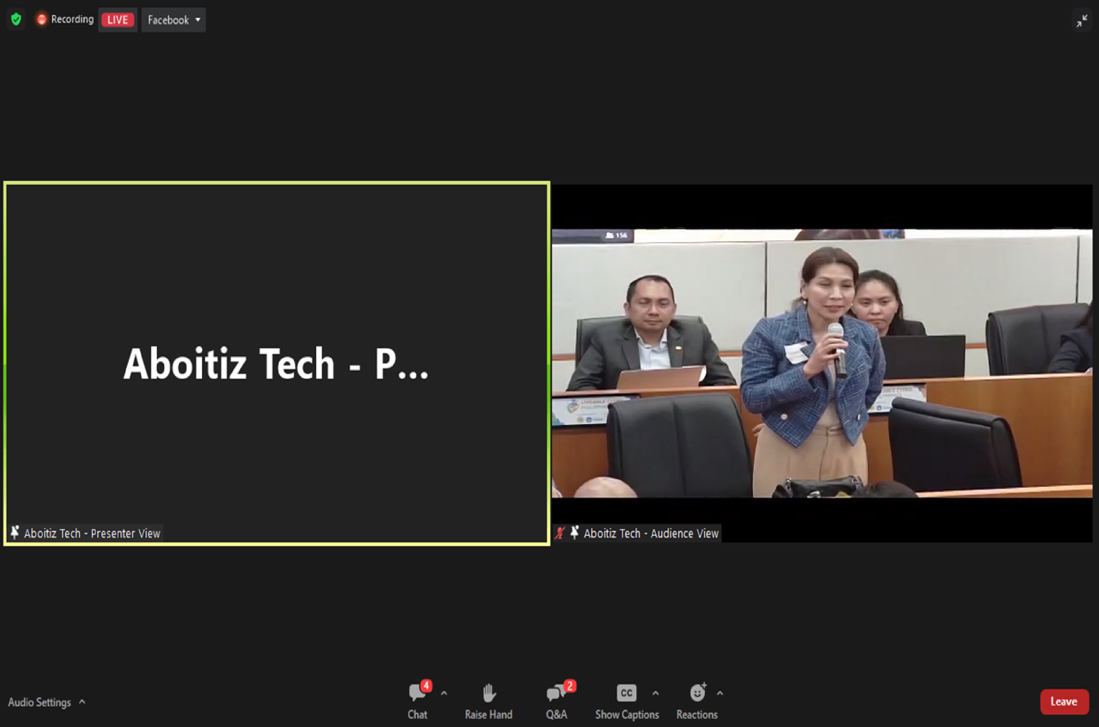Click the red LIVE badge
The width and height of the screenshot is (1099, 727).
(117, 20)
